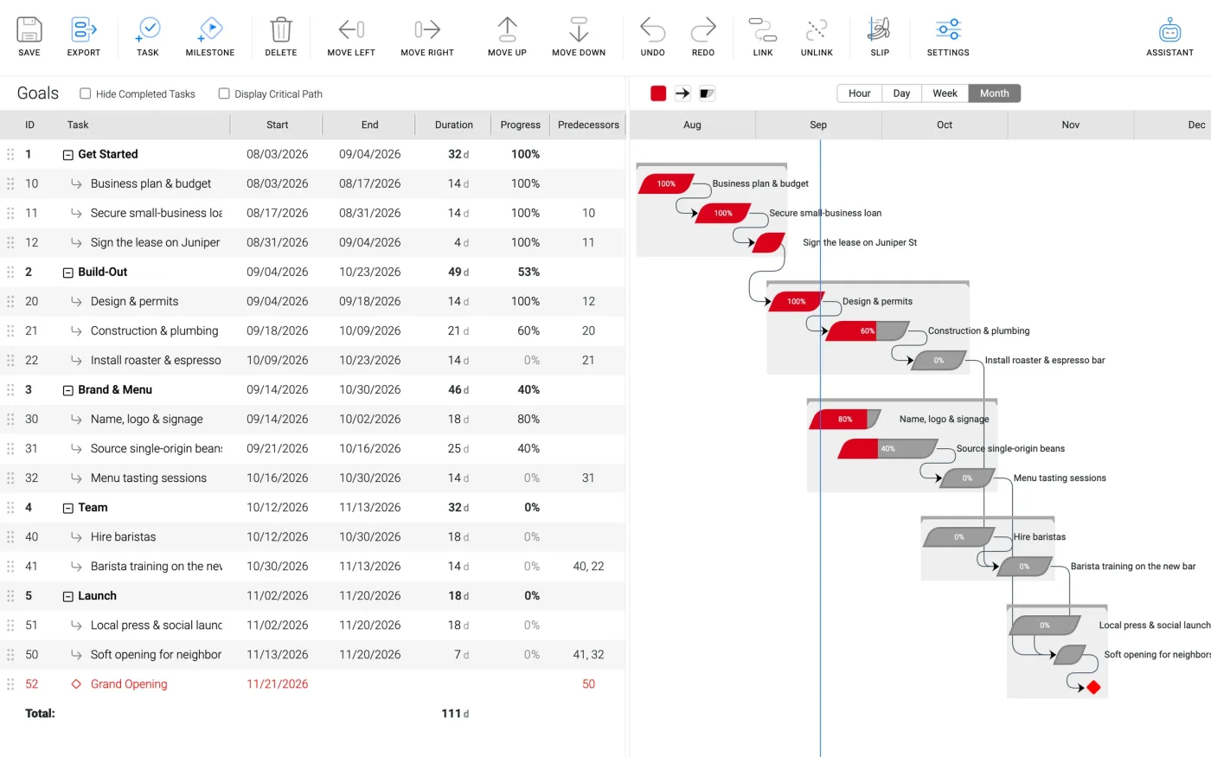Add a new task with Task icon
1211x757 pixels.
click(148, 30)
